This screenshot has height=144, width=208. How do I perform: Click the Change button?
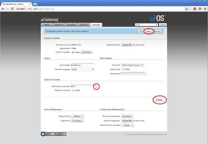(x=159, y=100)
